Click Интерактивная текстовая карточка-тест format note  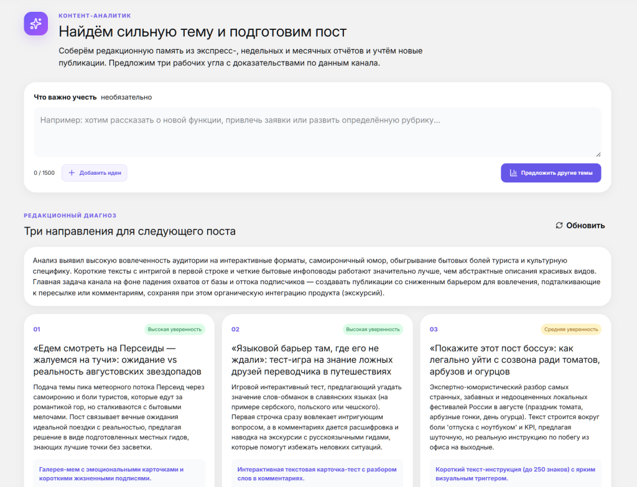[317, 473]
